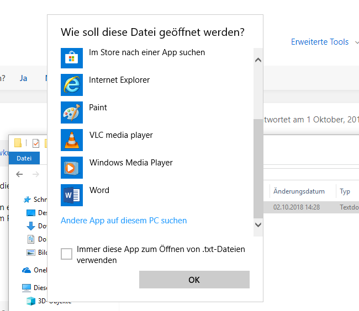Open the Desktop item in navigation pane

pos(36,213)
